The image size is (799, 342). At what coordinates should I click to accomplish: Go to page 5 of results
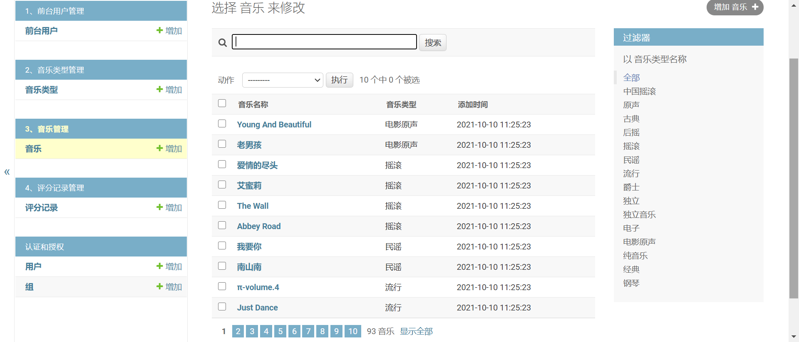(280, 331)
